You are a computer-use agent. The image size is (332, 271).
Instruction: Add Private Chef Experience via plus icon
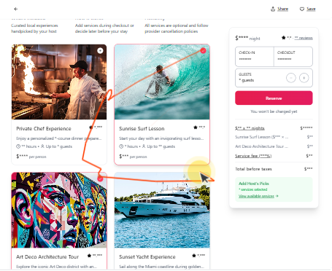pyautogui.click(x=100, y=50)
